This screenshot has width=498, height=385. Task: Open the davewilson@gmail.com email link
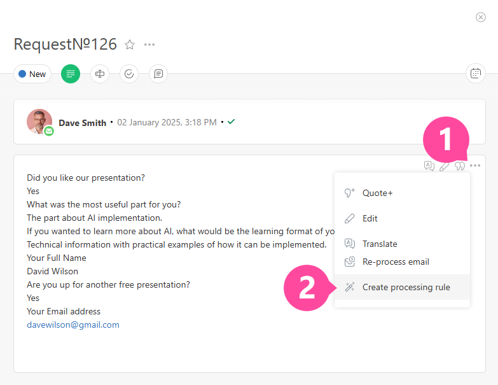tap(73, 325)
